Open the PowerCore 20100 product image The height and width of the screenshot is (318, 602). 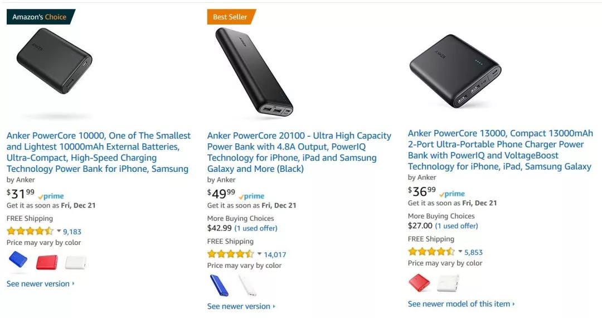coord(254,71)
